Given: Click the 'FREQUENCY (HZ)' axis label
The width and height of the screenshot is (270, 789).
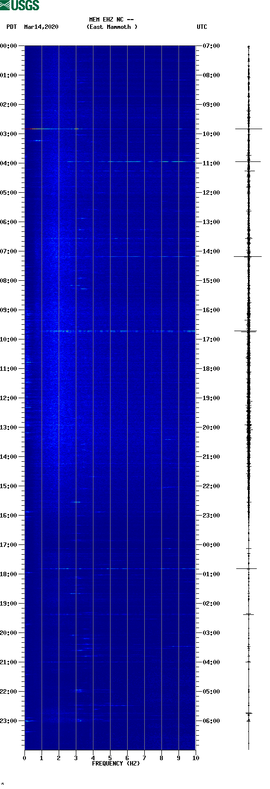Looking at the screenshot, I should (116, 764).
